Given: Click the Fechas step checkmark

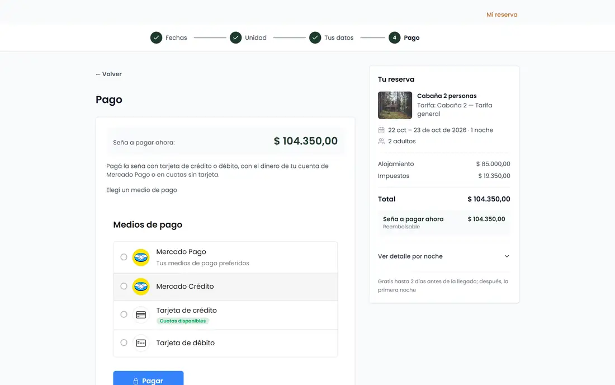Looking at the screenshot, I should (x=156, y=37).
